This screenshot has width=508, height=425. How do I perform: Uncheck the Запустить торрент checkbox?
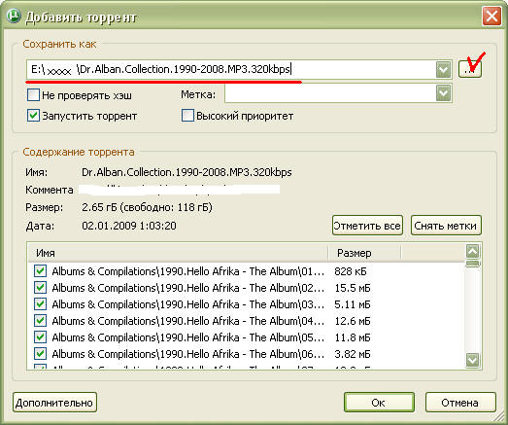click(x=33, y=116)
